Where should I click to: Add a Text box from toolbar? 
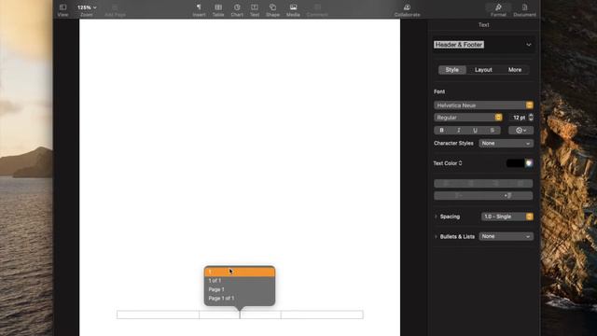pos(255,10)
